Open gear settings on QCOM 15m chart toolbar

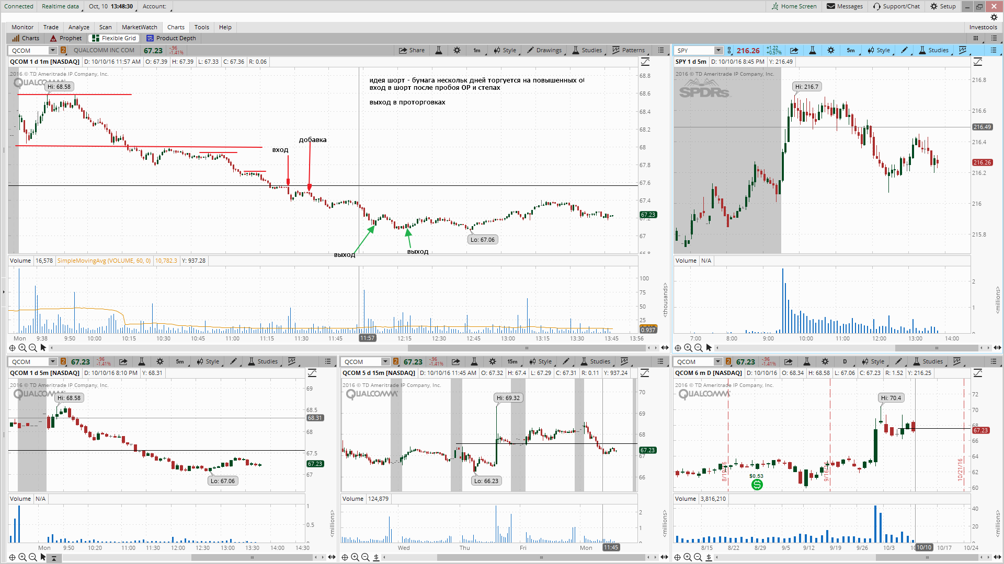pyautogui.click(x=493, y=361)
